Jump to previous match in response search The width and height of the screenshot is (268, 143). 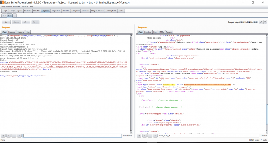coord(144,136)
